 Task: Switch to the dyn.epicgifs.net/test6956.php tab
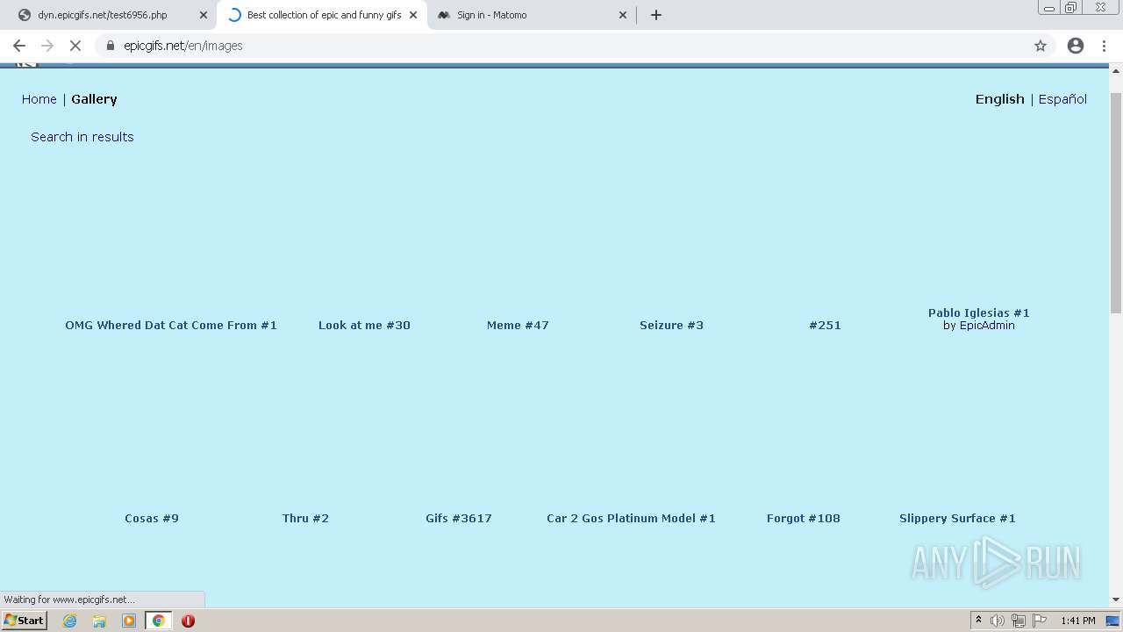pyautogui.click(x=102, y=15)
